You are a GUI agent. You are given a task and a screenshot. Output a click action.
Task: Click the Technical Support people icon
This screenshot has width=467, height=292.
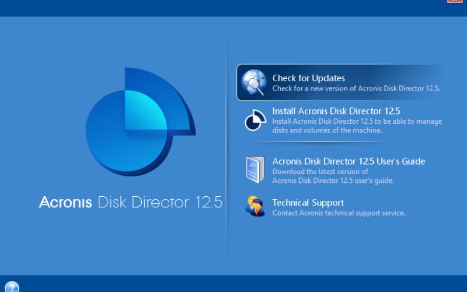pos(255,206)
